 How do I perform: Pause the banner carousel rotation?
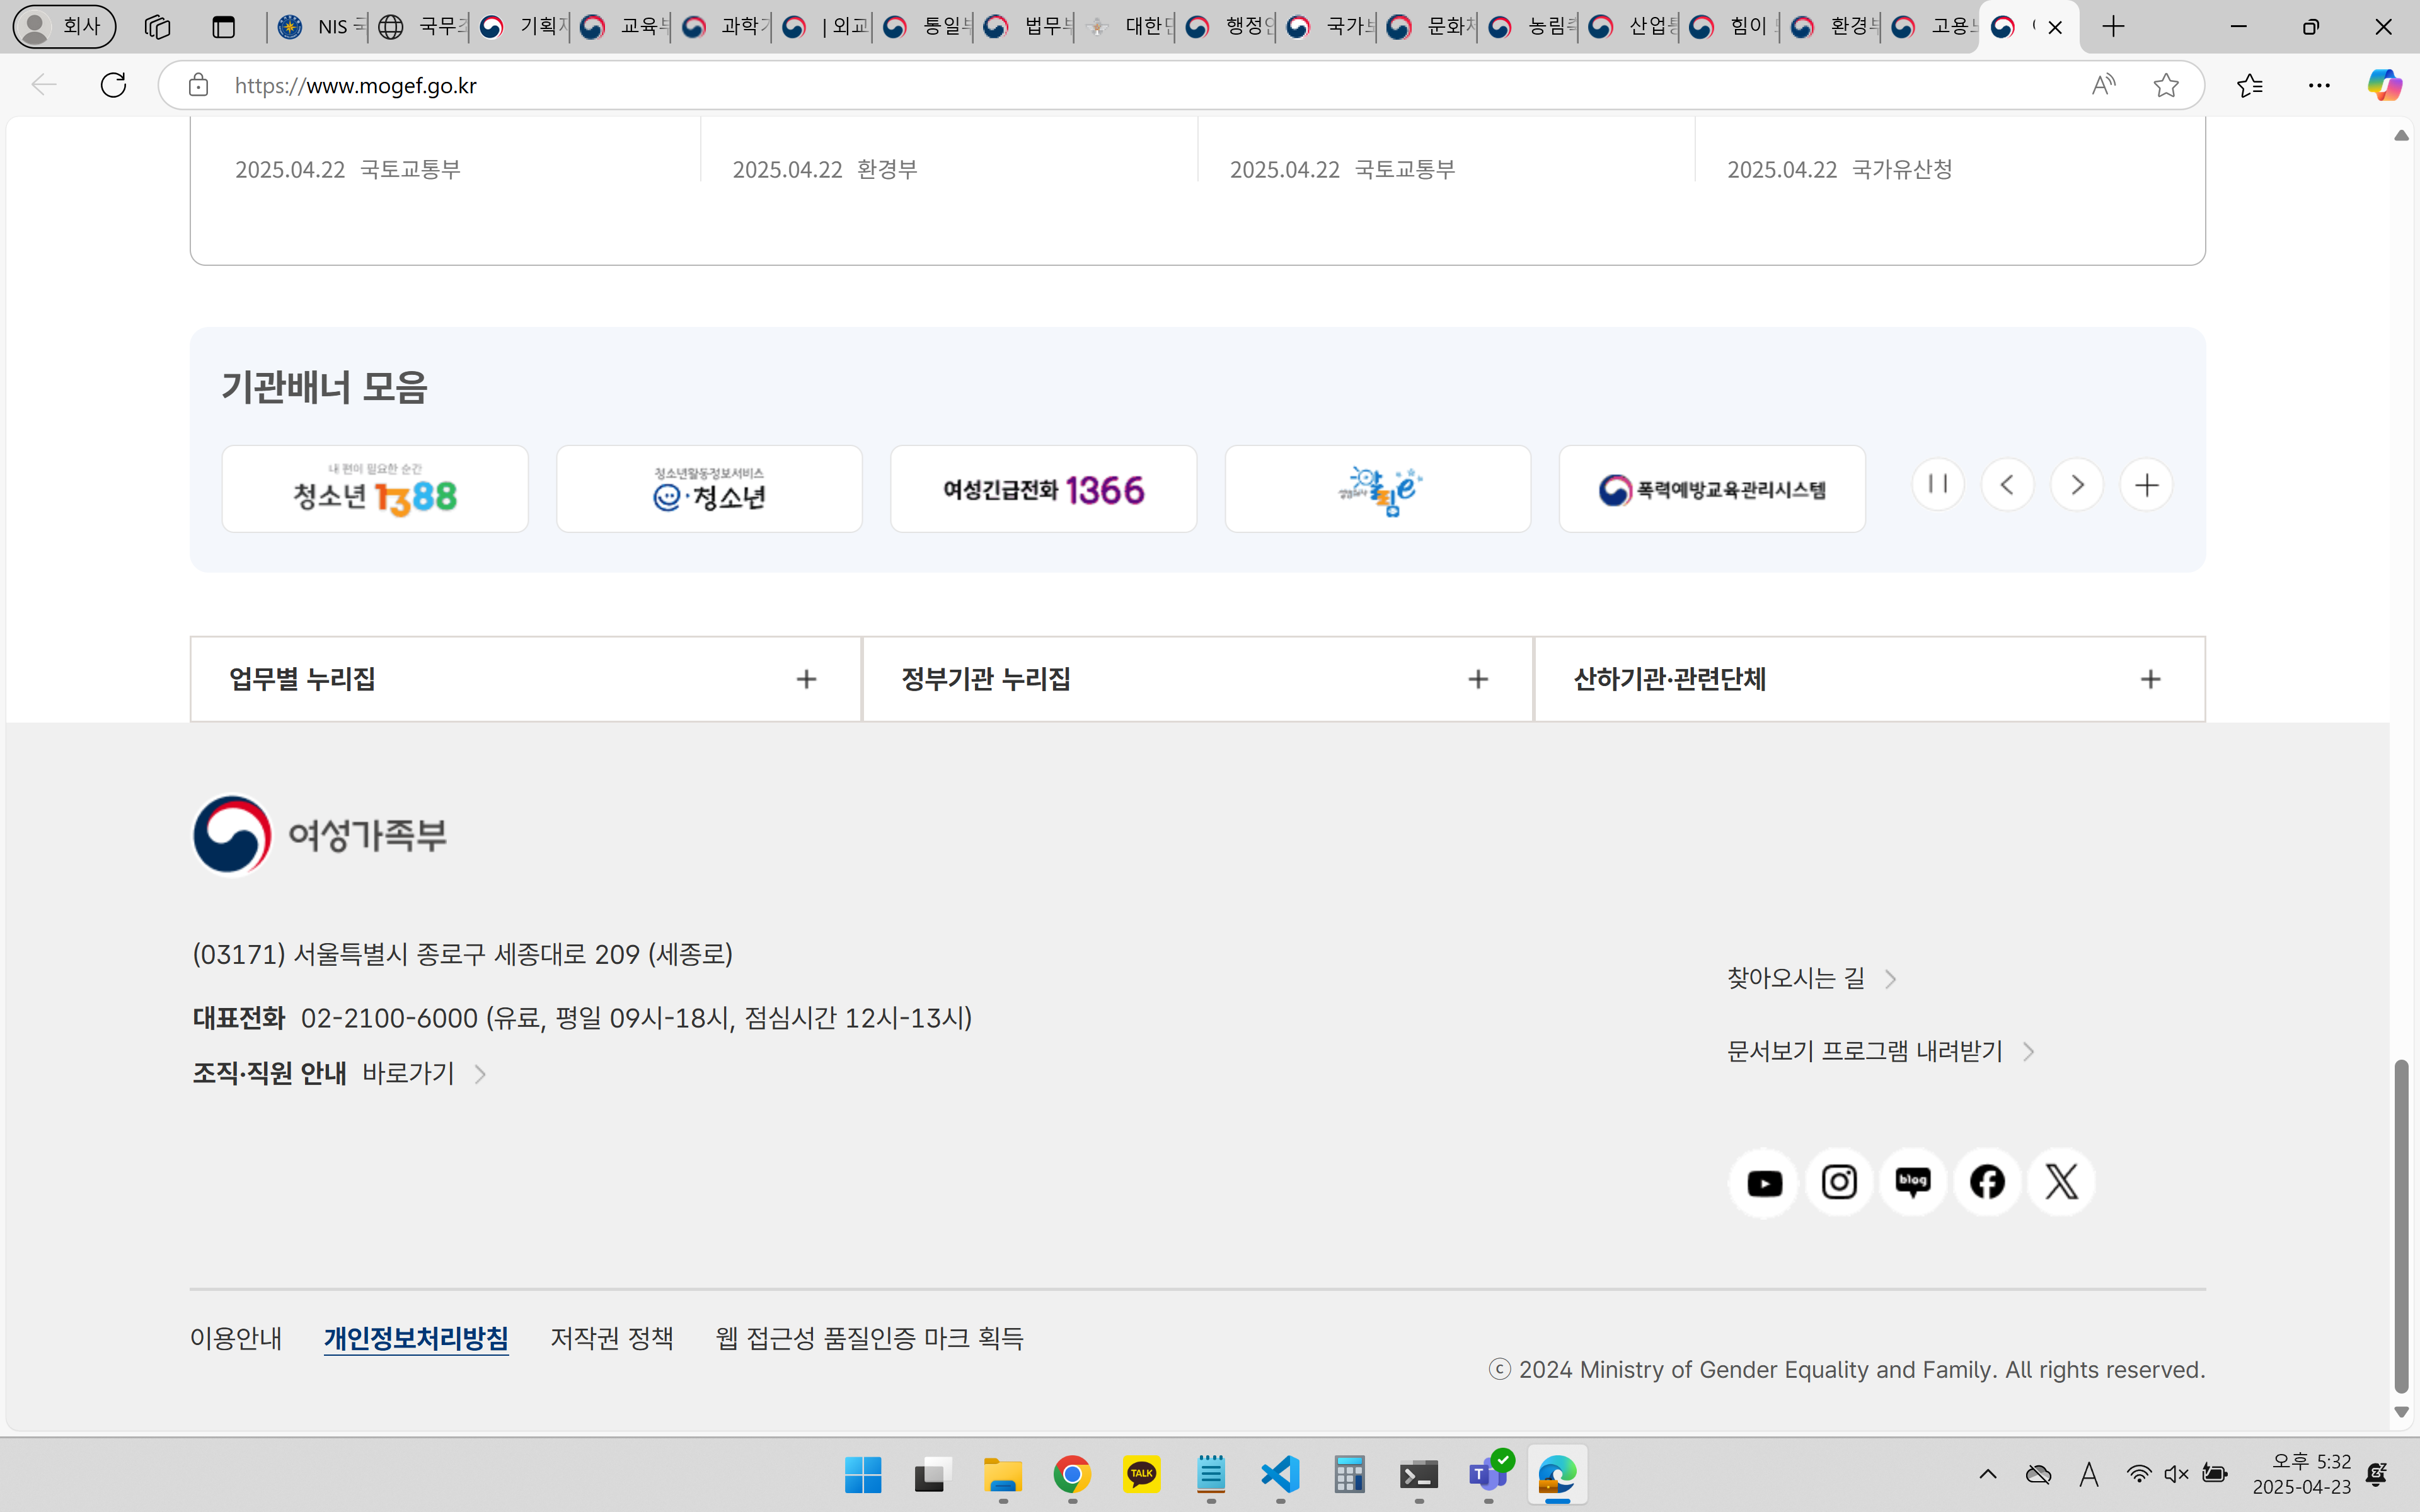pos(1938,485)
